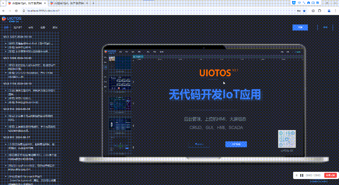
Task: Click the 'V2.0.954: 2024-06-18' version heading
Action: tap(17, 109)
